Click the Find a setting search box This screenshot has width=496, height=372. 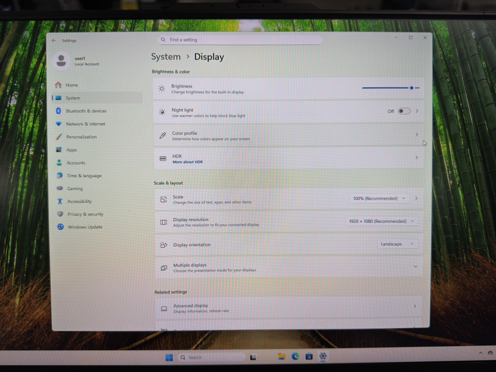pyautogui.click(x=240, y=40)
